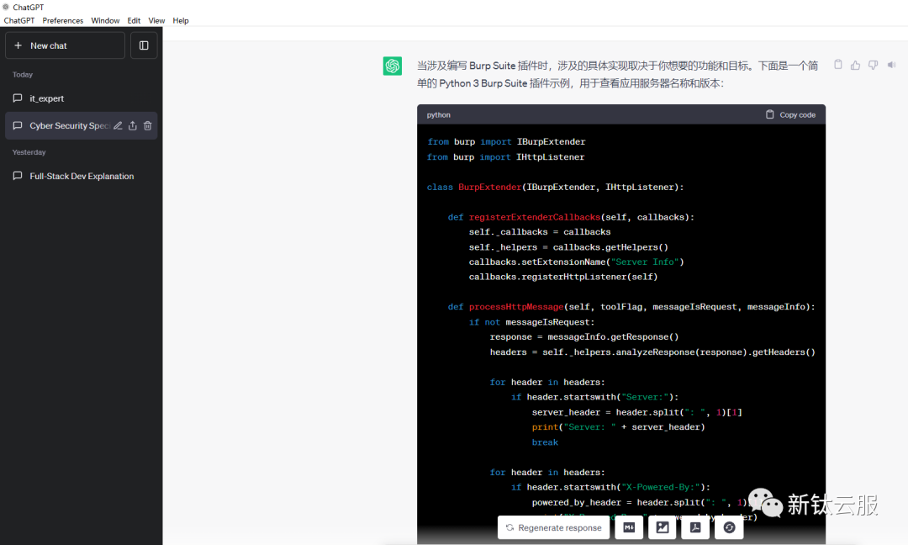Give the response a thumbs up
The image size is (908, 545).
click(x=856, y=65)
